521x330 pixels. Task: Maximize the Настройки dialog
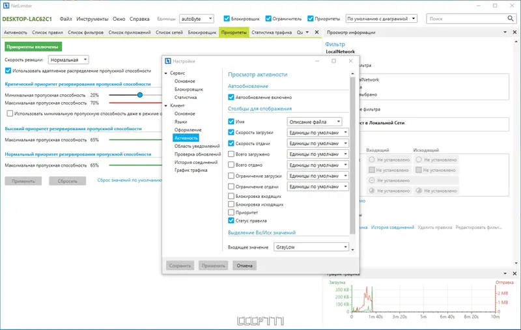333,61
